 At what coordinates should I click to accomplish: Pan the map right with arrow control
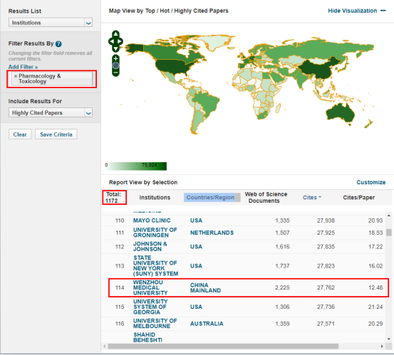click(x=120, y=41)
